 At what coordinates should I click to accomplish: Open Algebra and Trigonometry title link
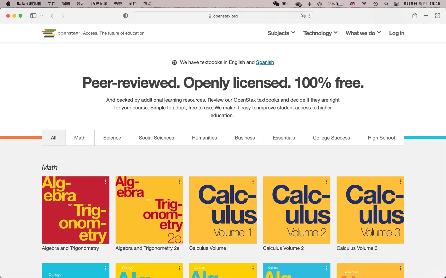click(70, 248)
